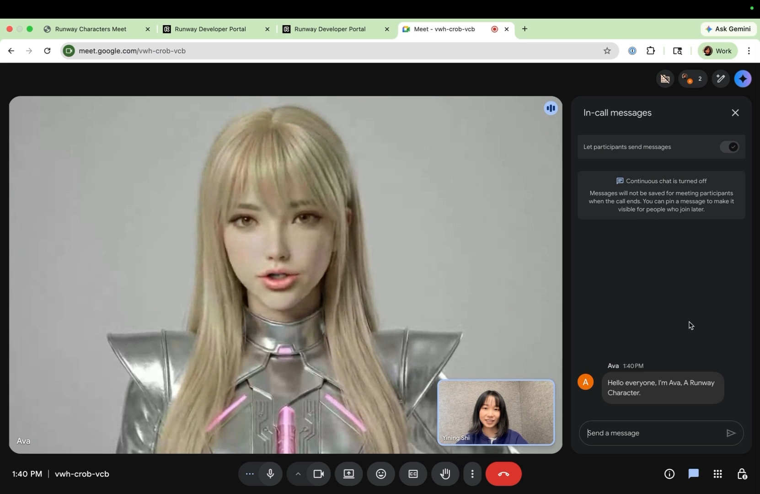Screen dimensions: 760x494
Task: Click the Ask Gemini button
Action: 728,28
